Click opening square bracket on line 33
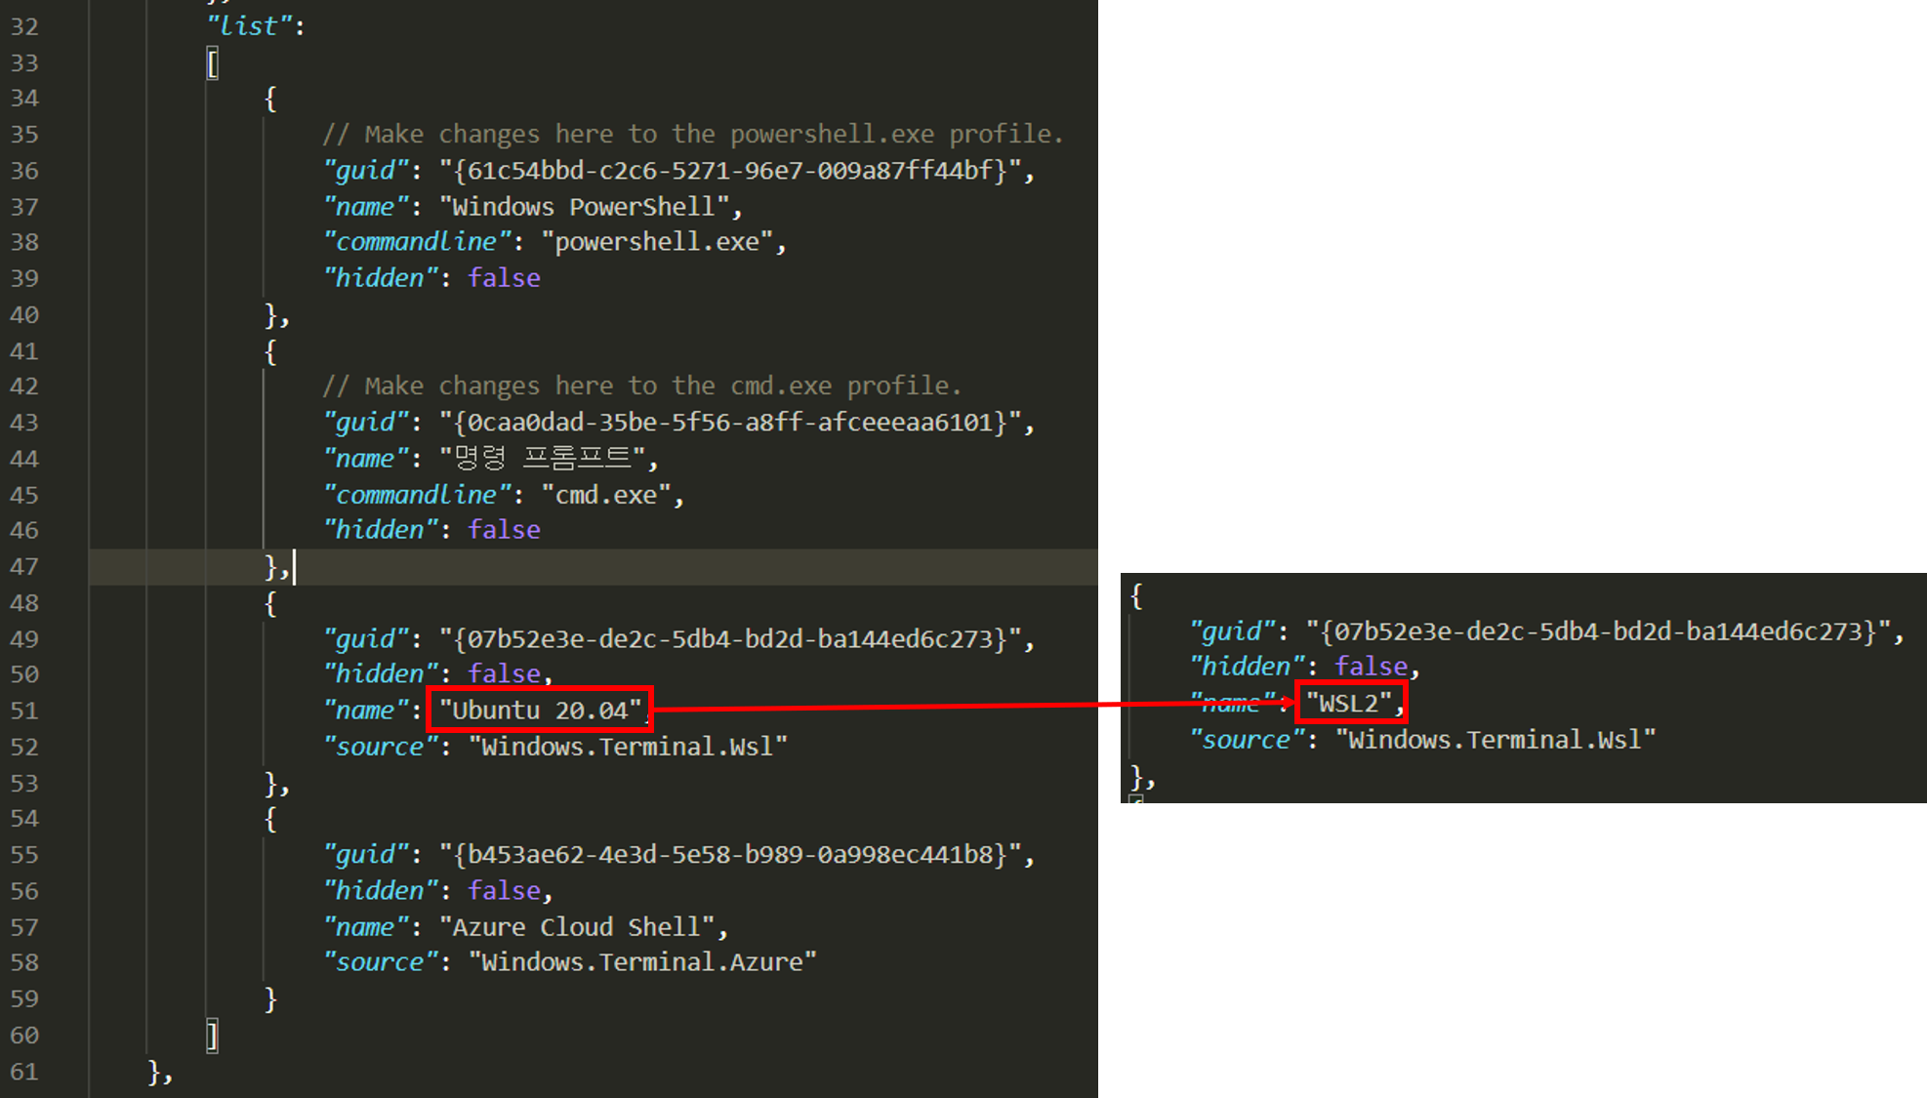Image resolution: width=1927 pixels, height=1098 pixels. 213,64
